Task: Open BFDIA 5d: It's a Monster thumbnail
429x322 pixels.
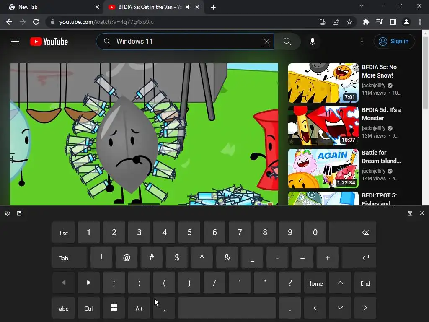Action: pos(323,126)
